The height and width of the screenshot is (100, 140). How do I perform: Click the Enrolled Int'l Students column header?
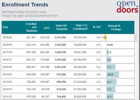coord(31,27)
